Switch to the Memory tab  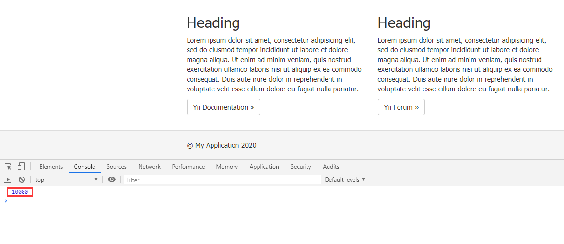[227, 167]
